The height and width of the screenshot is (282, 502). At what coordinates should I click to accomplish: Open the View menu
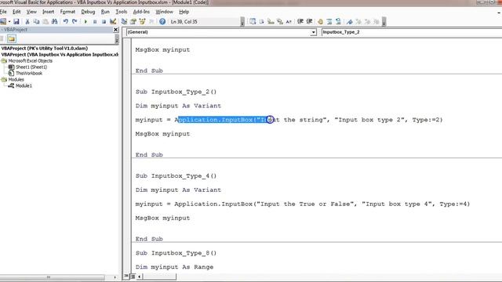coord(31,12)
